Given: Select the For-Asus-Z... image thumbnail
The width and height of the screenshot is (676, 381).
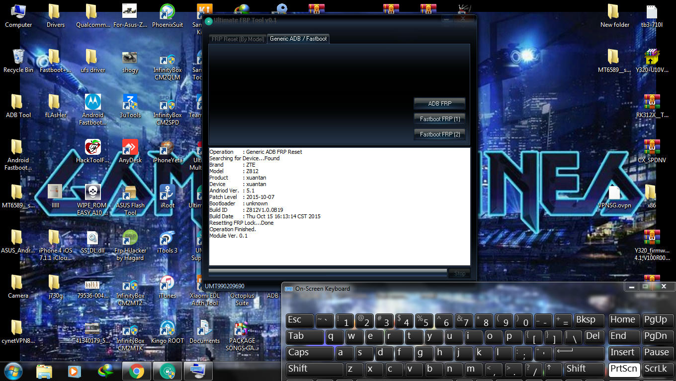Looking at the screenshot, I should click(x=130, y=16).
